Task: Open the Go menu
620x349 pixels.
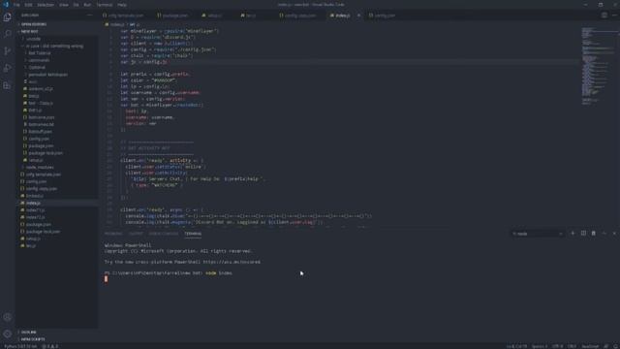Action: point(76,5)
